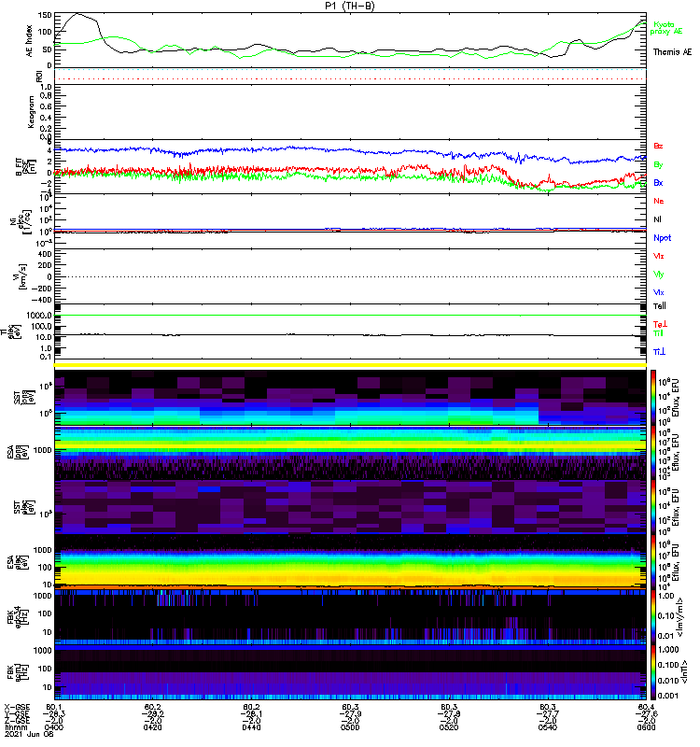Click the X-GSE value "60.1"

[54, 707]
